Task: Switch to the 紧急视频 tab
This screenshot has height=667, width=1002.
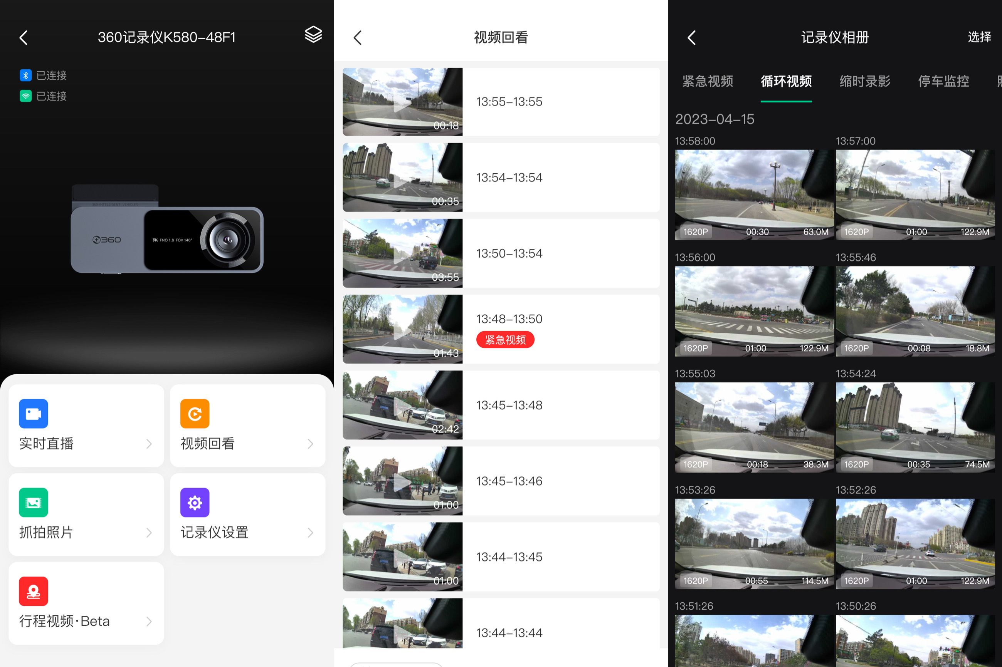Action: pos(707,82)
